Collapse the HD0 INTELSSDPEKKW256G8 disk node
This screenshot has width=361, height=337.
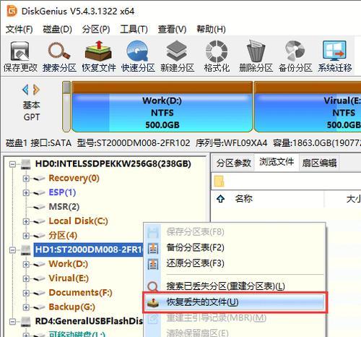pyautogui.click(x=12, y=164)
